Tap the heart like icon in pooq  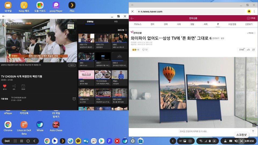tap(5, 86)
